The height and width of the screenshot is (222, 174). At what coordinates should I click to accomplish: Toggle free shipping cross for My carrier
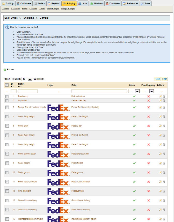click(148, 101)
